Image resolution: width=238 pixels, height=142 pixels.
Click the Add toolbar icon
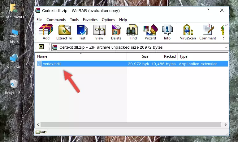[x=46, y=32]
